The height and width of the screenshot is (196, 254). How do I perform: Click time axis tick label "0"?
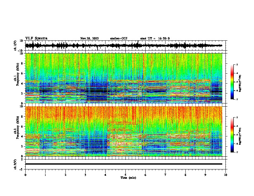pos(25,175)
